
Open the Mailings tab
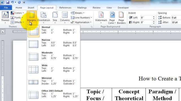(82, 8)
